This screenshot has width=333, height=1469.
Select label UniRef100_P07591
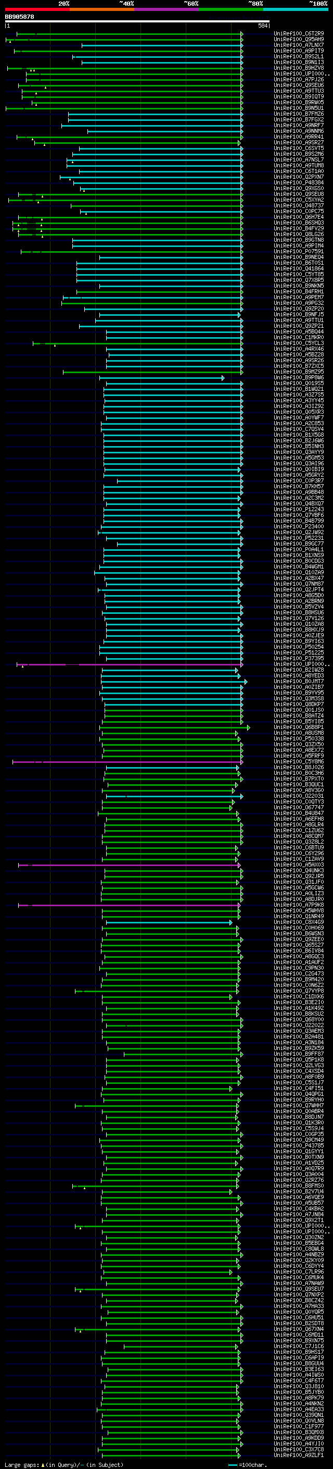[299, 252]
